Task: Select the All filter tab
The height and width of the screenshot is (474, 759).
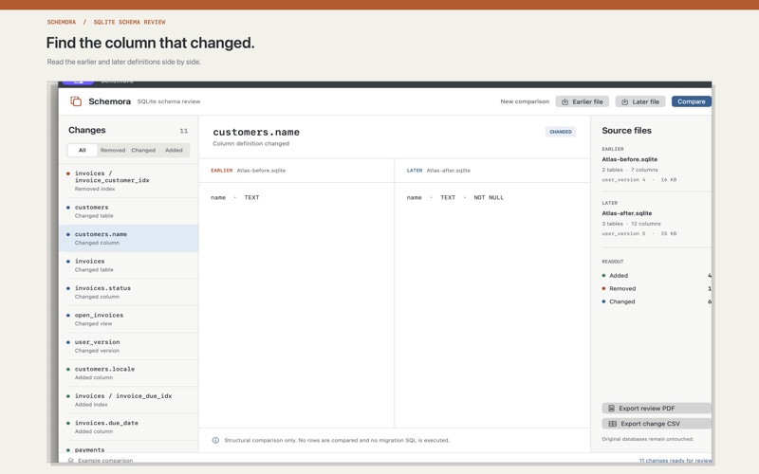Action: (x=83, y=151)
